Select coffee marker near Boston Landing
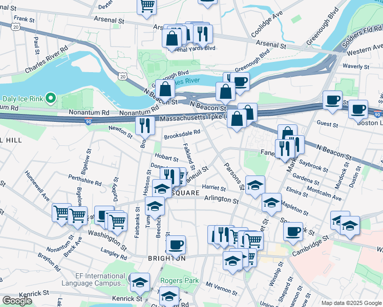 pos(358,111)
